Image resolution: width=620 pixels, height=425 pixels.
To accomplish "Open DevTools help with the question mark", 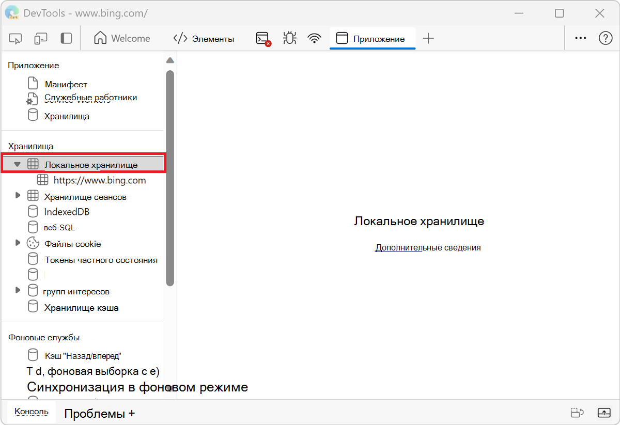I will tap(606, 38).
